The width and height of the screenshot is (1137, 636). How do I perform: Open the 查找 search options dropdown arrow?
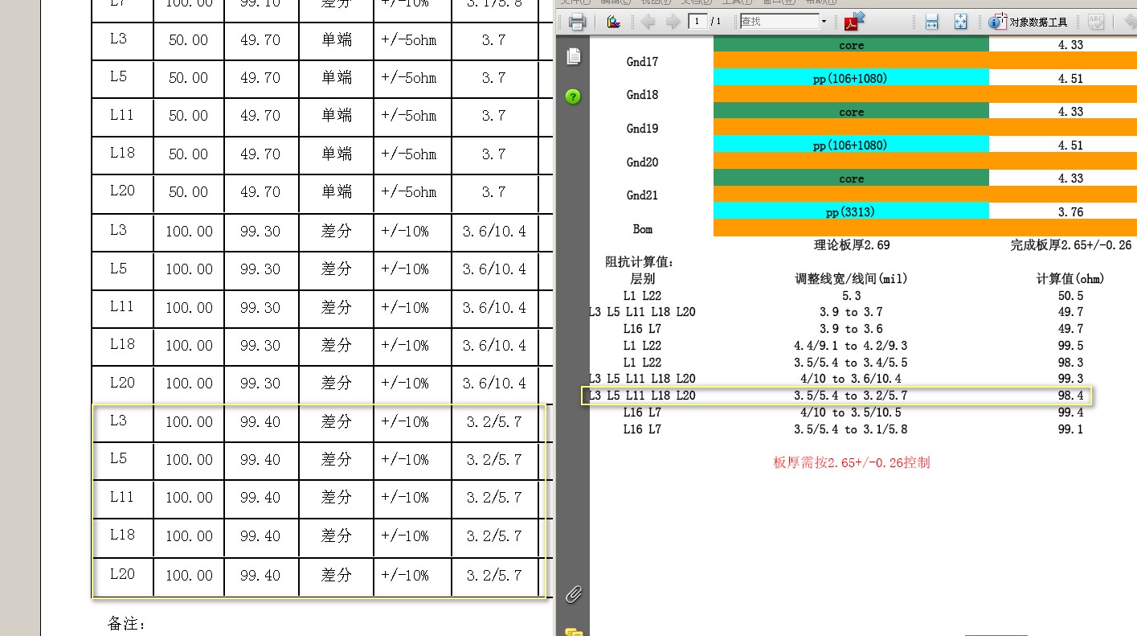point(824,22)
